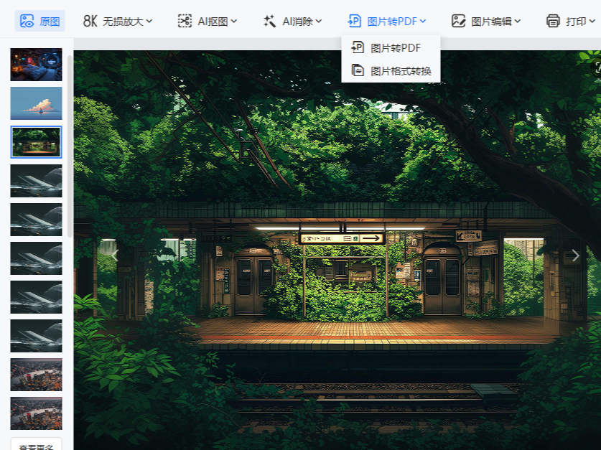601x450 pixels.
Task: Click the 查看更多 button below the thumbnails
Action: (x=36, y=445)
